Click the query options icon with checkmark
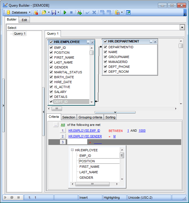189x203 pixels. coord(117,12)
